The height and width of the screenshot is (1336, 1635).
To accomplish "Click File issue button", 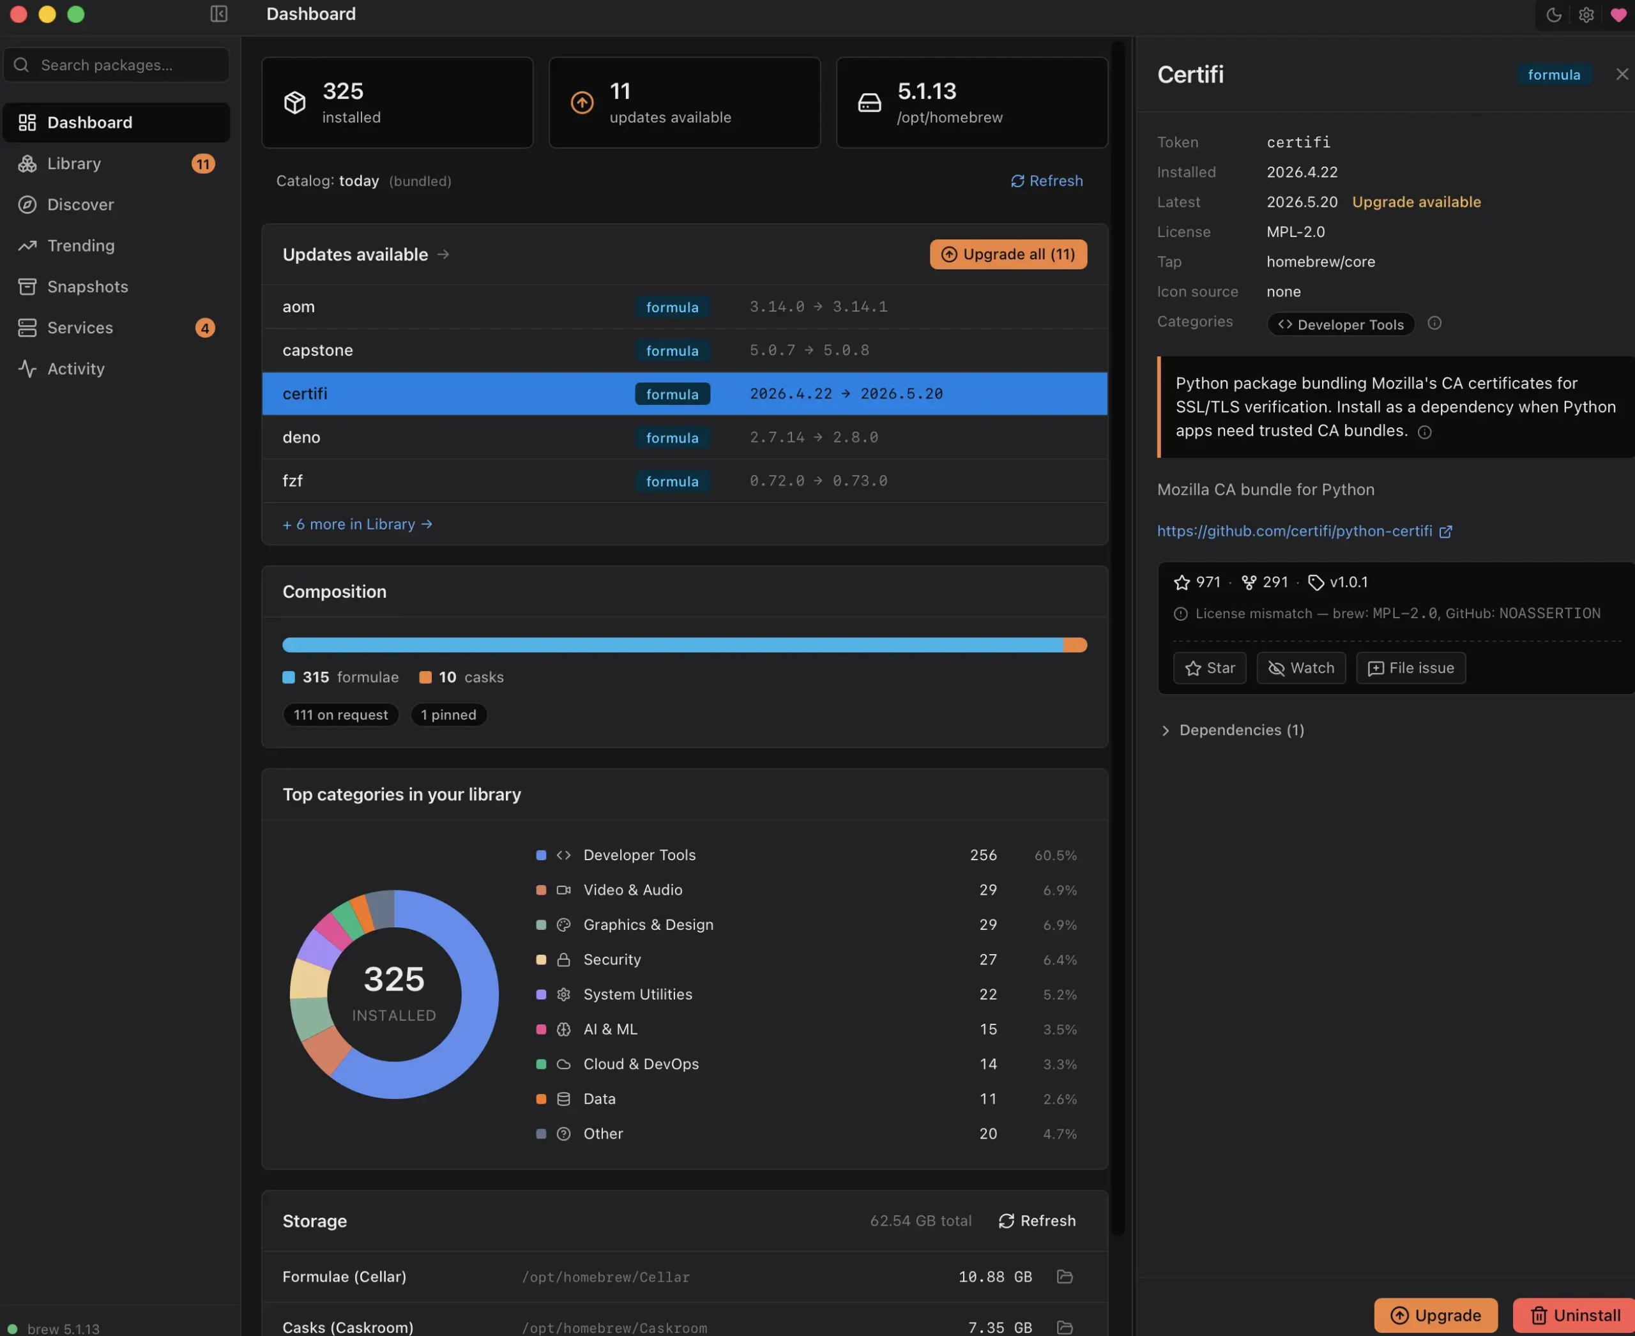I will 1410,668.
